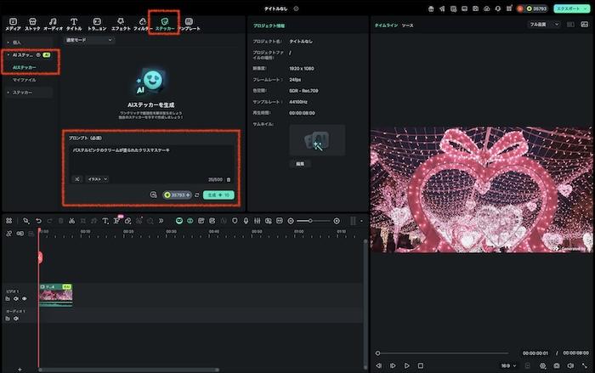This screenshot has width=595, height=373.
Task: Delete the prompt text with trash icon
Action: click(x=229, y=179)
